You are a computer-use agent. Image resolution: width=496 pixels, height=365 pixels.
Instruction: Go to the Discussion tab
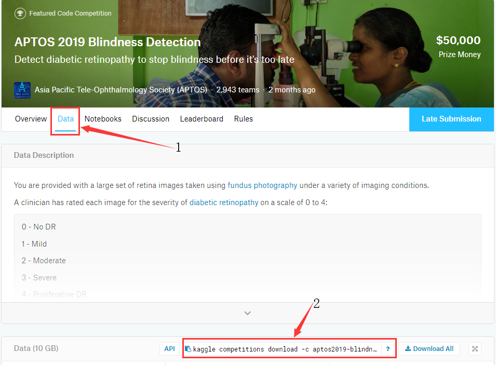[151, 119]
